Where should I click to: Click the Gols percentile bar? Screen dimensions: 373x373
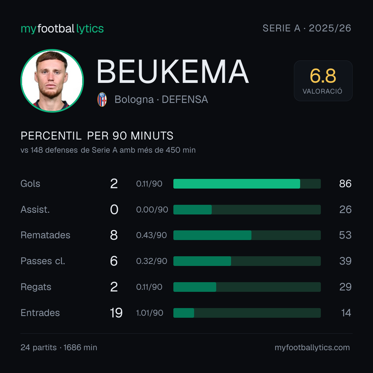(x=247, y=184)
